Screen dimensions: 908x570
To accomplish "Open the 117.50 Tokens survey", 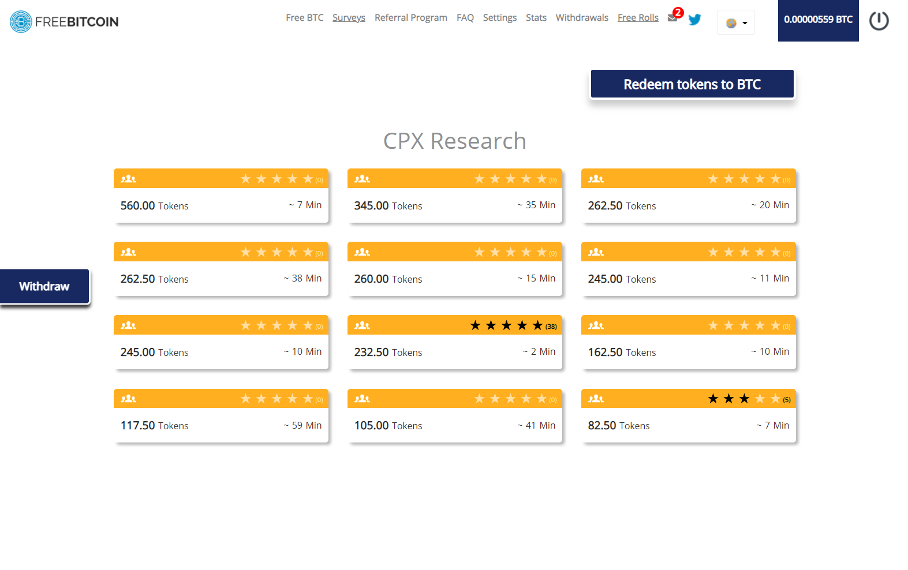I will tap(221, 415).
